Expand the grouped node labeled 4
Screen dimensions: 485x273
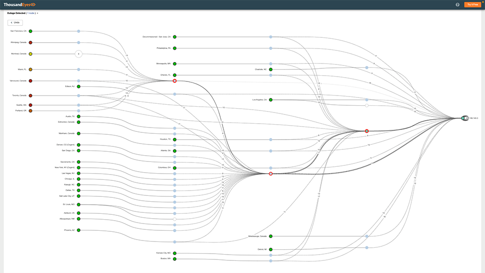pyautogui.click(x=79, y=54)
